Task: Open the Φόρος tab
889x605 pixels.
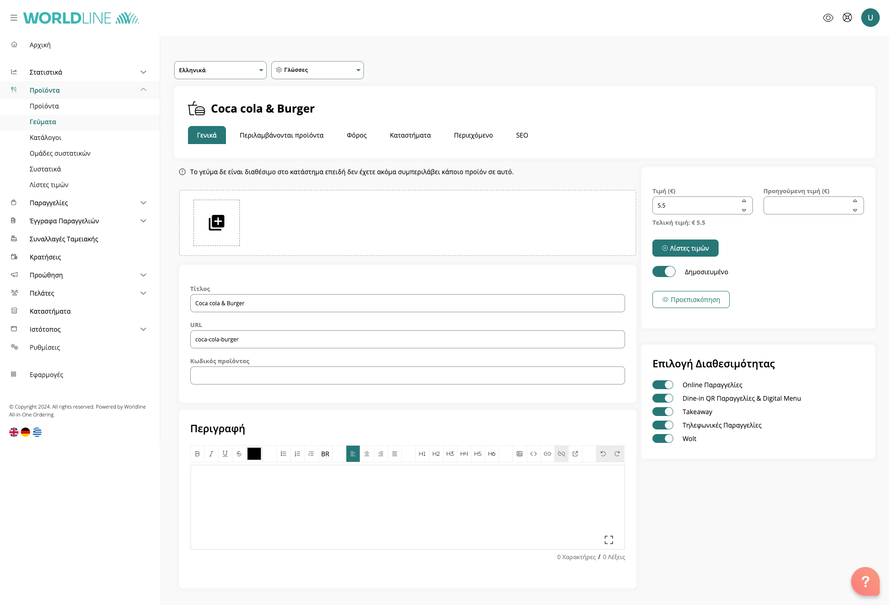Action: click(x=357, y=135)
